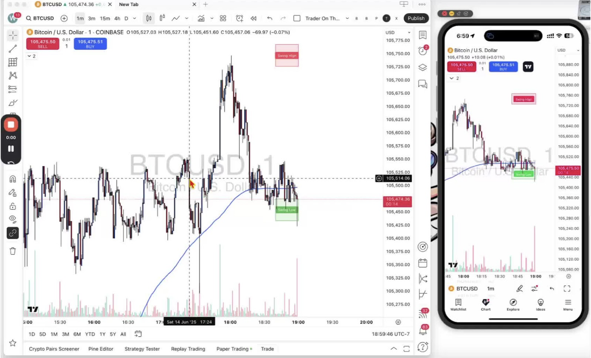
Task: Hide all drawings using the eye icon
Action: [x=13, y=219]
